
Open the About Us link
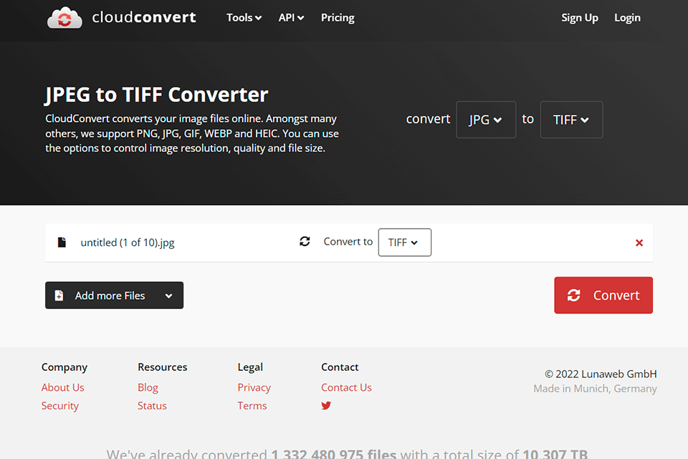pos(63,387)
